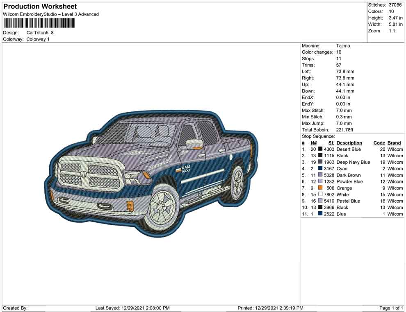
Task: Click the Desert Blue thread color swatch
Action: coord(320,149)
